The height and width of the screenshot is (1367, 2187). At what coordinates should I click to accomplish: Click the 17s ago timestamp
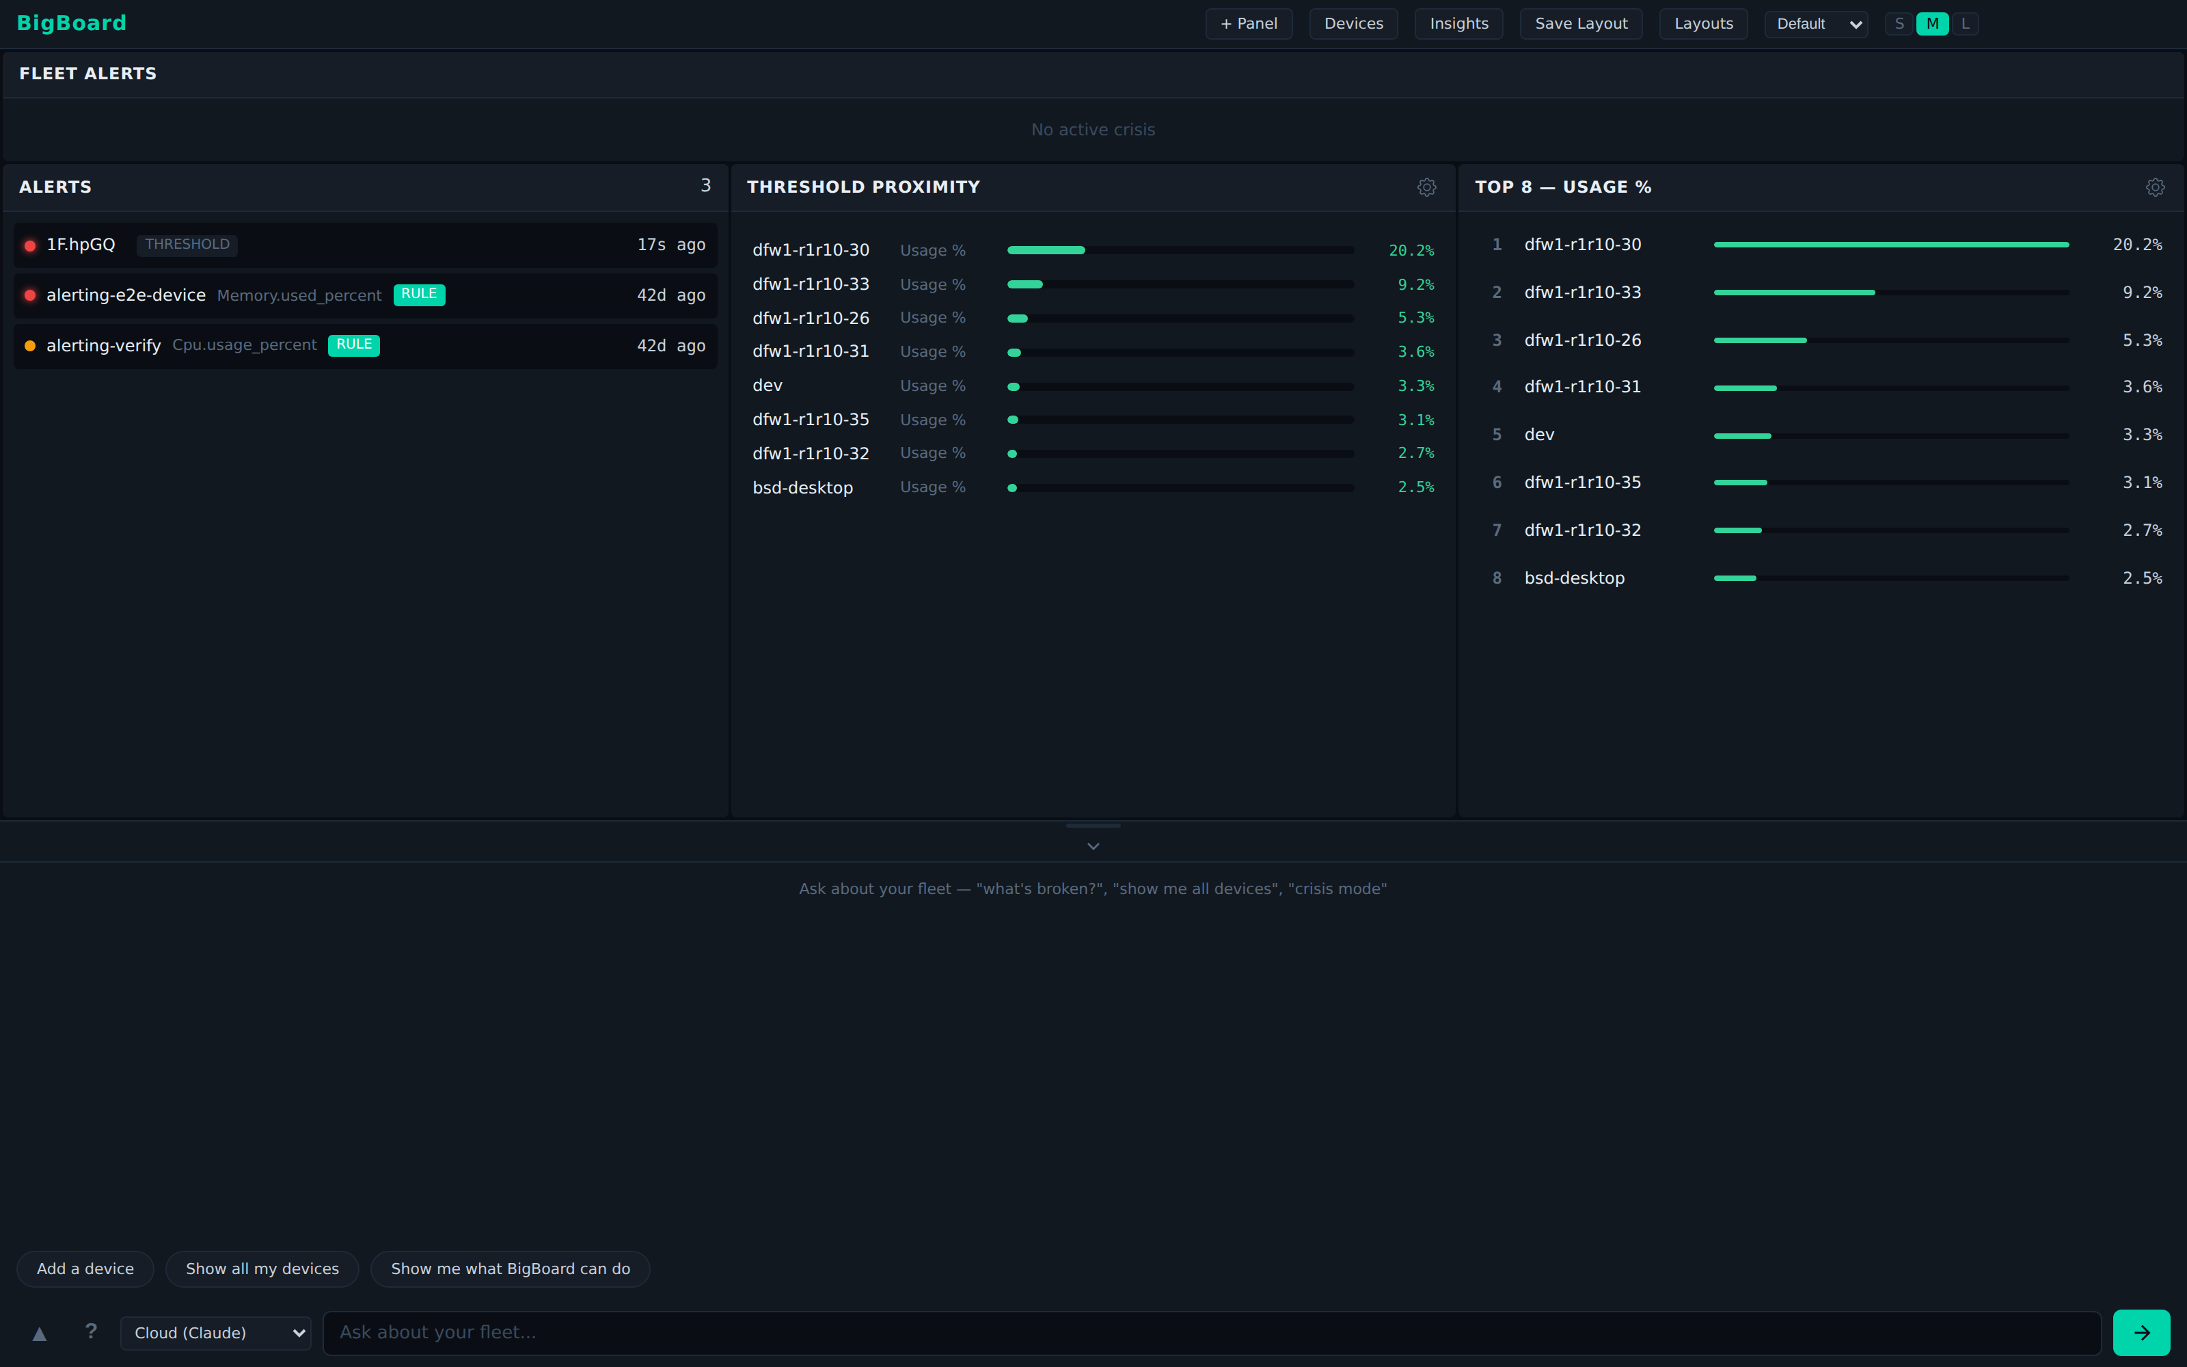670,245
